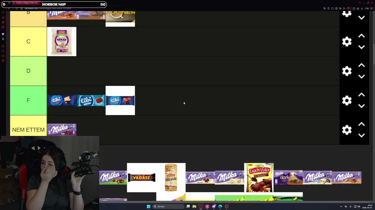Open settings gear for tier C
Viewport: 375px width, 210px height.
347,41
